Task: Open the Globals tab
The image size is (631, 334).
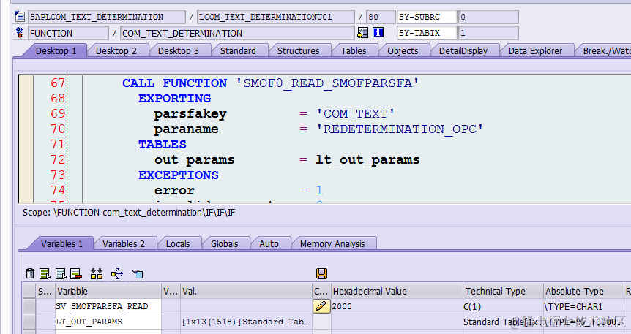Action: (225, 243)
